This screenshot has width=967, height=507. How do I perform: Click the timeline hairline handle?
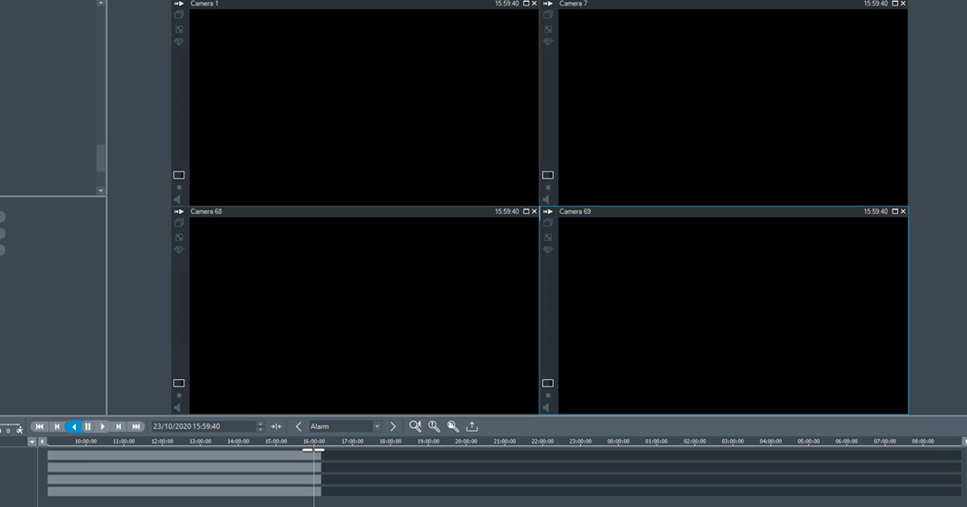point(313,450)
